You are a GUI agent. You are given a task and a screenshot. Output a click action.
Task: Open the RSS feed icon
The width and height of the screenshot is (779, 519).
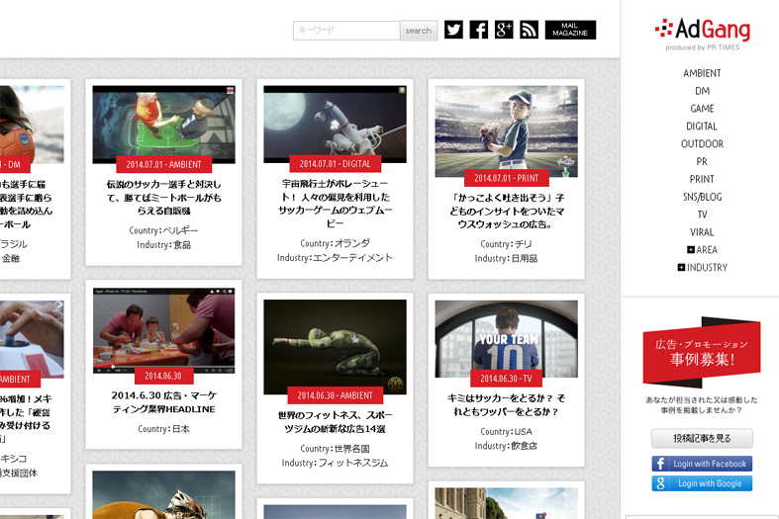(530, 30)
